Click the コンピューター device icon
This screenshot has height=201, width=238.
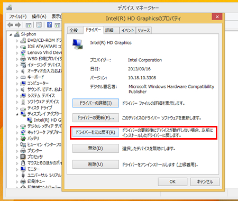click(23, 83)
